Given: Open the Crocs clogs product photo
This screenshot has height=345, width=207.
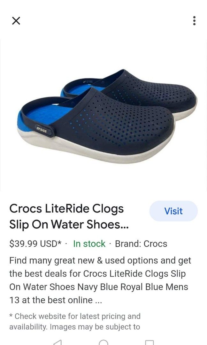Looking at the screenshot, I should point(103,115).
